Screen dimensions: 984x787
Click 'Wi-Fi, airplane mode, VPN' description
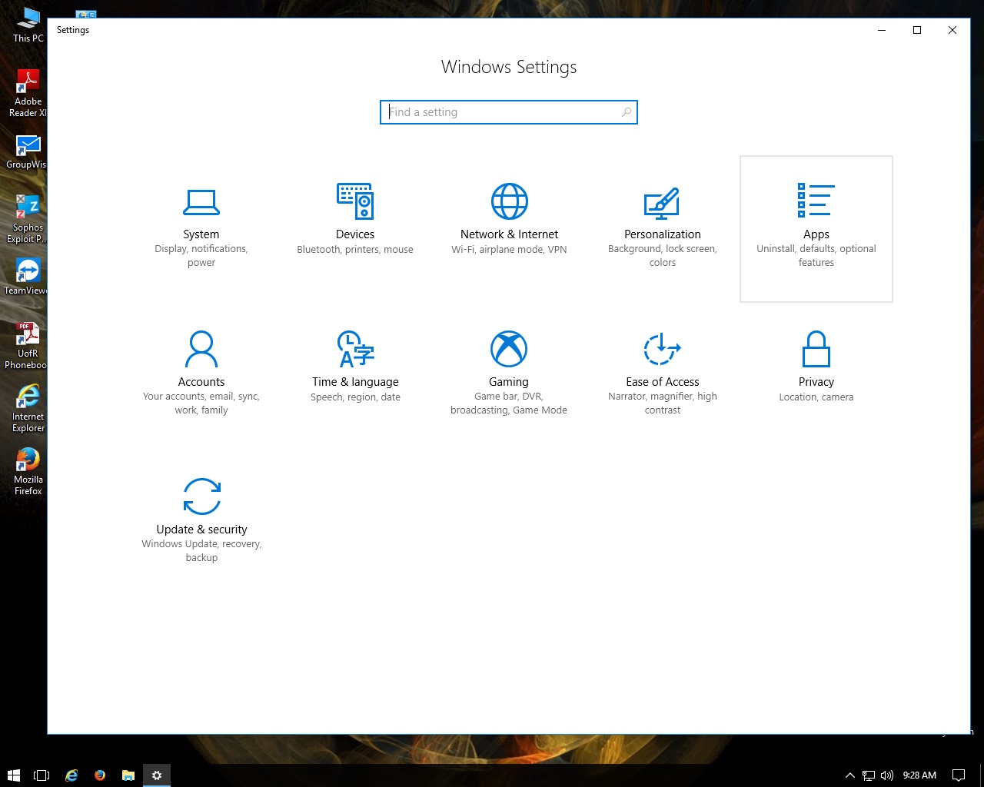click(x=509, y=250)
